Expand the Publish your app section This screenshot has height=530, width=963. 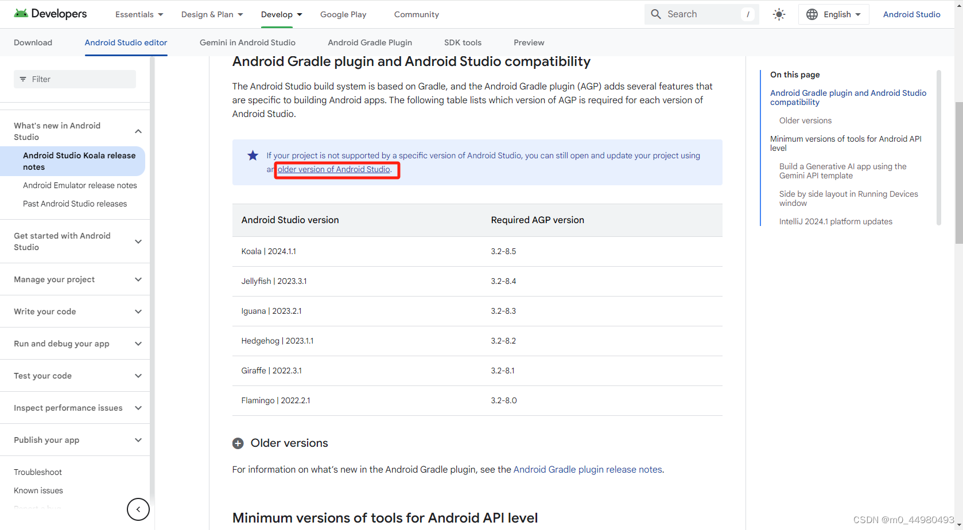(x=138, y=440)
